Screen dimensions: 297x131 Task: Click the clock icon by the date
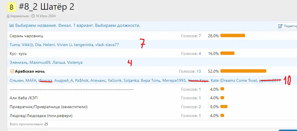[x=33, y=16]
